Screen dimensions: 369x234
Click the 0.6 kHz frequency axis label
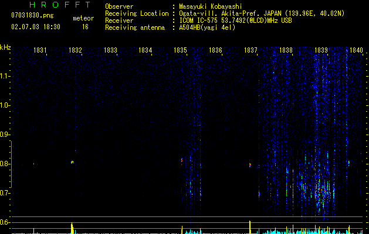5,222
